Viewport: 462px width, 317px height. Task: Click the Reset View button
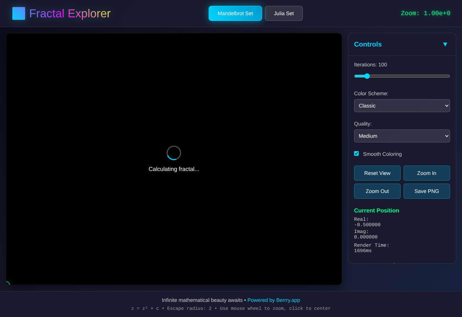[x=377, y=173]
